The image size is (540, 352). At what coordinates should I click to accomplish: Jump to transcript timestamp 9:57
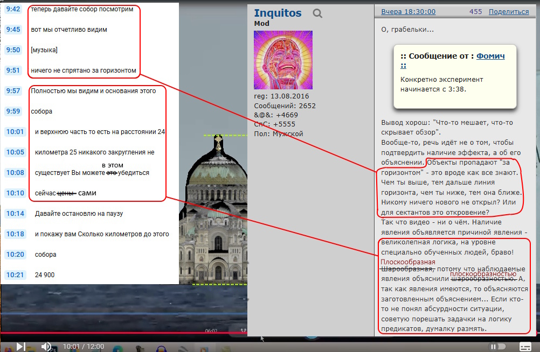tap(13, 91)
